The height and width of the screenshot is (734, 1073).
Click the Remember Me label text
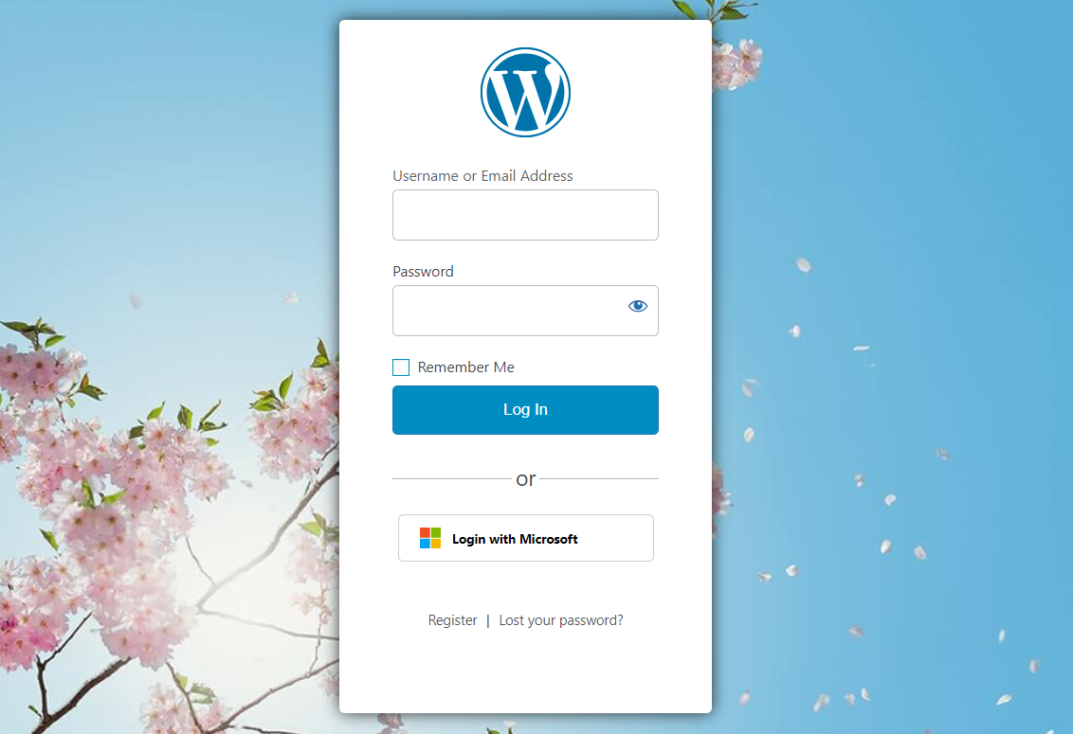[466, 367]
